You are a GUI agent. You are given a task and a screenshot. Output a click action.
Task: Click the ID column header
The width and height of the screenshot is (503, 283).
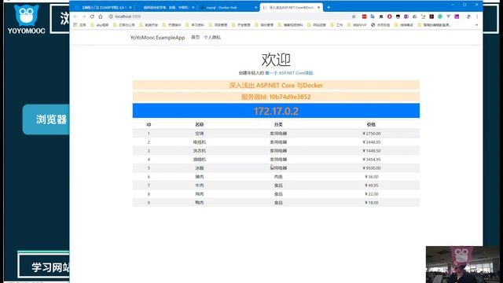pos(149,124)
